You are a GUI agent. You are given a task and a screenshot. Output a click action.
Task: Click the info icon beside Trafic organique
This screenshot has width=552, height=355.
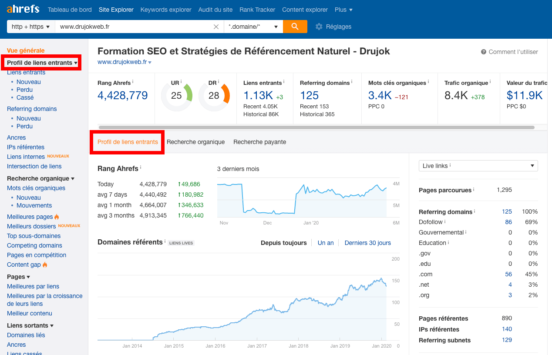[x=491, y=82]
